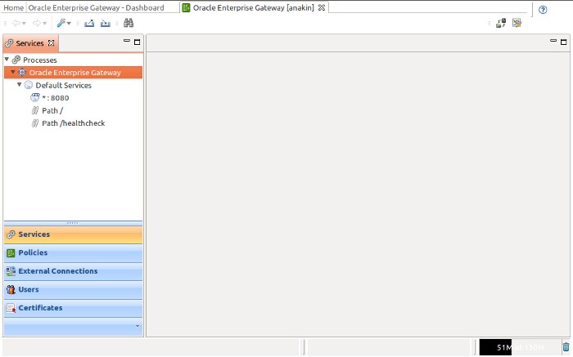
Task: Click the heap memory usage indicator
Action: pos(520,347)
